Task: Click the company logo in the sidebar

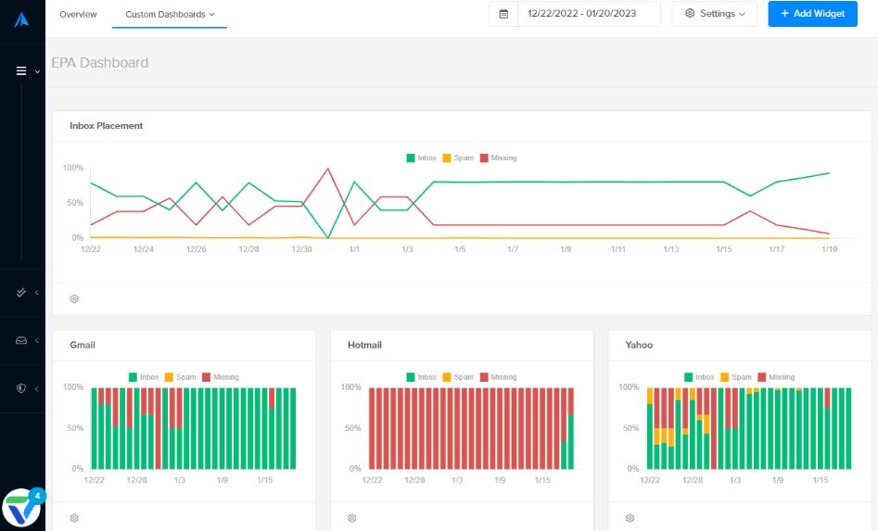Action: pyautogui.click(x=21, y=19)
